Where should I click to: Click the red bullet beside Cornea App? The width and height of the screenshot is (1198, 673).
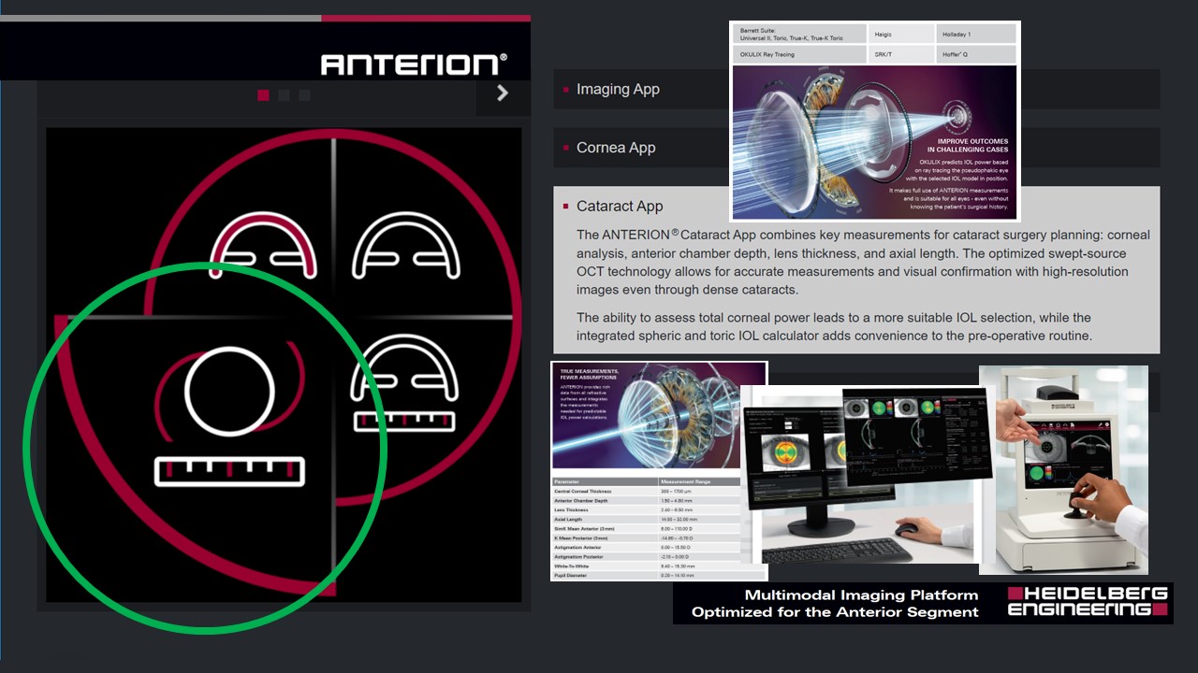tap(566, 148)
